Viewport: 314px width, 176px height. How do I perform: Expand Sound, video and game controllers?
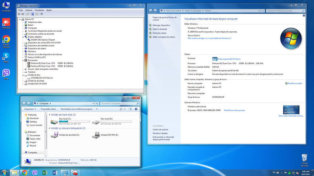23,69
